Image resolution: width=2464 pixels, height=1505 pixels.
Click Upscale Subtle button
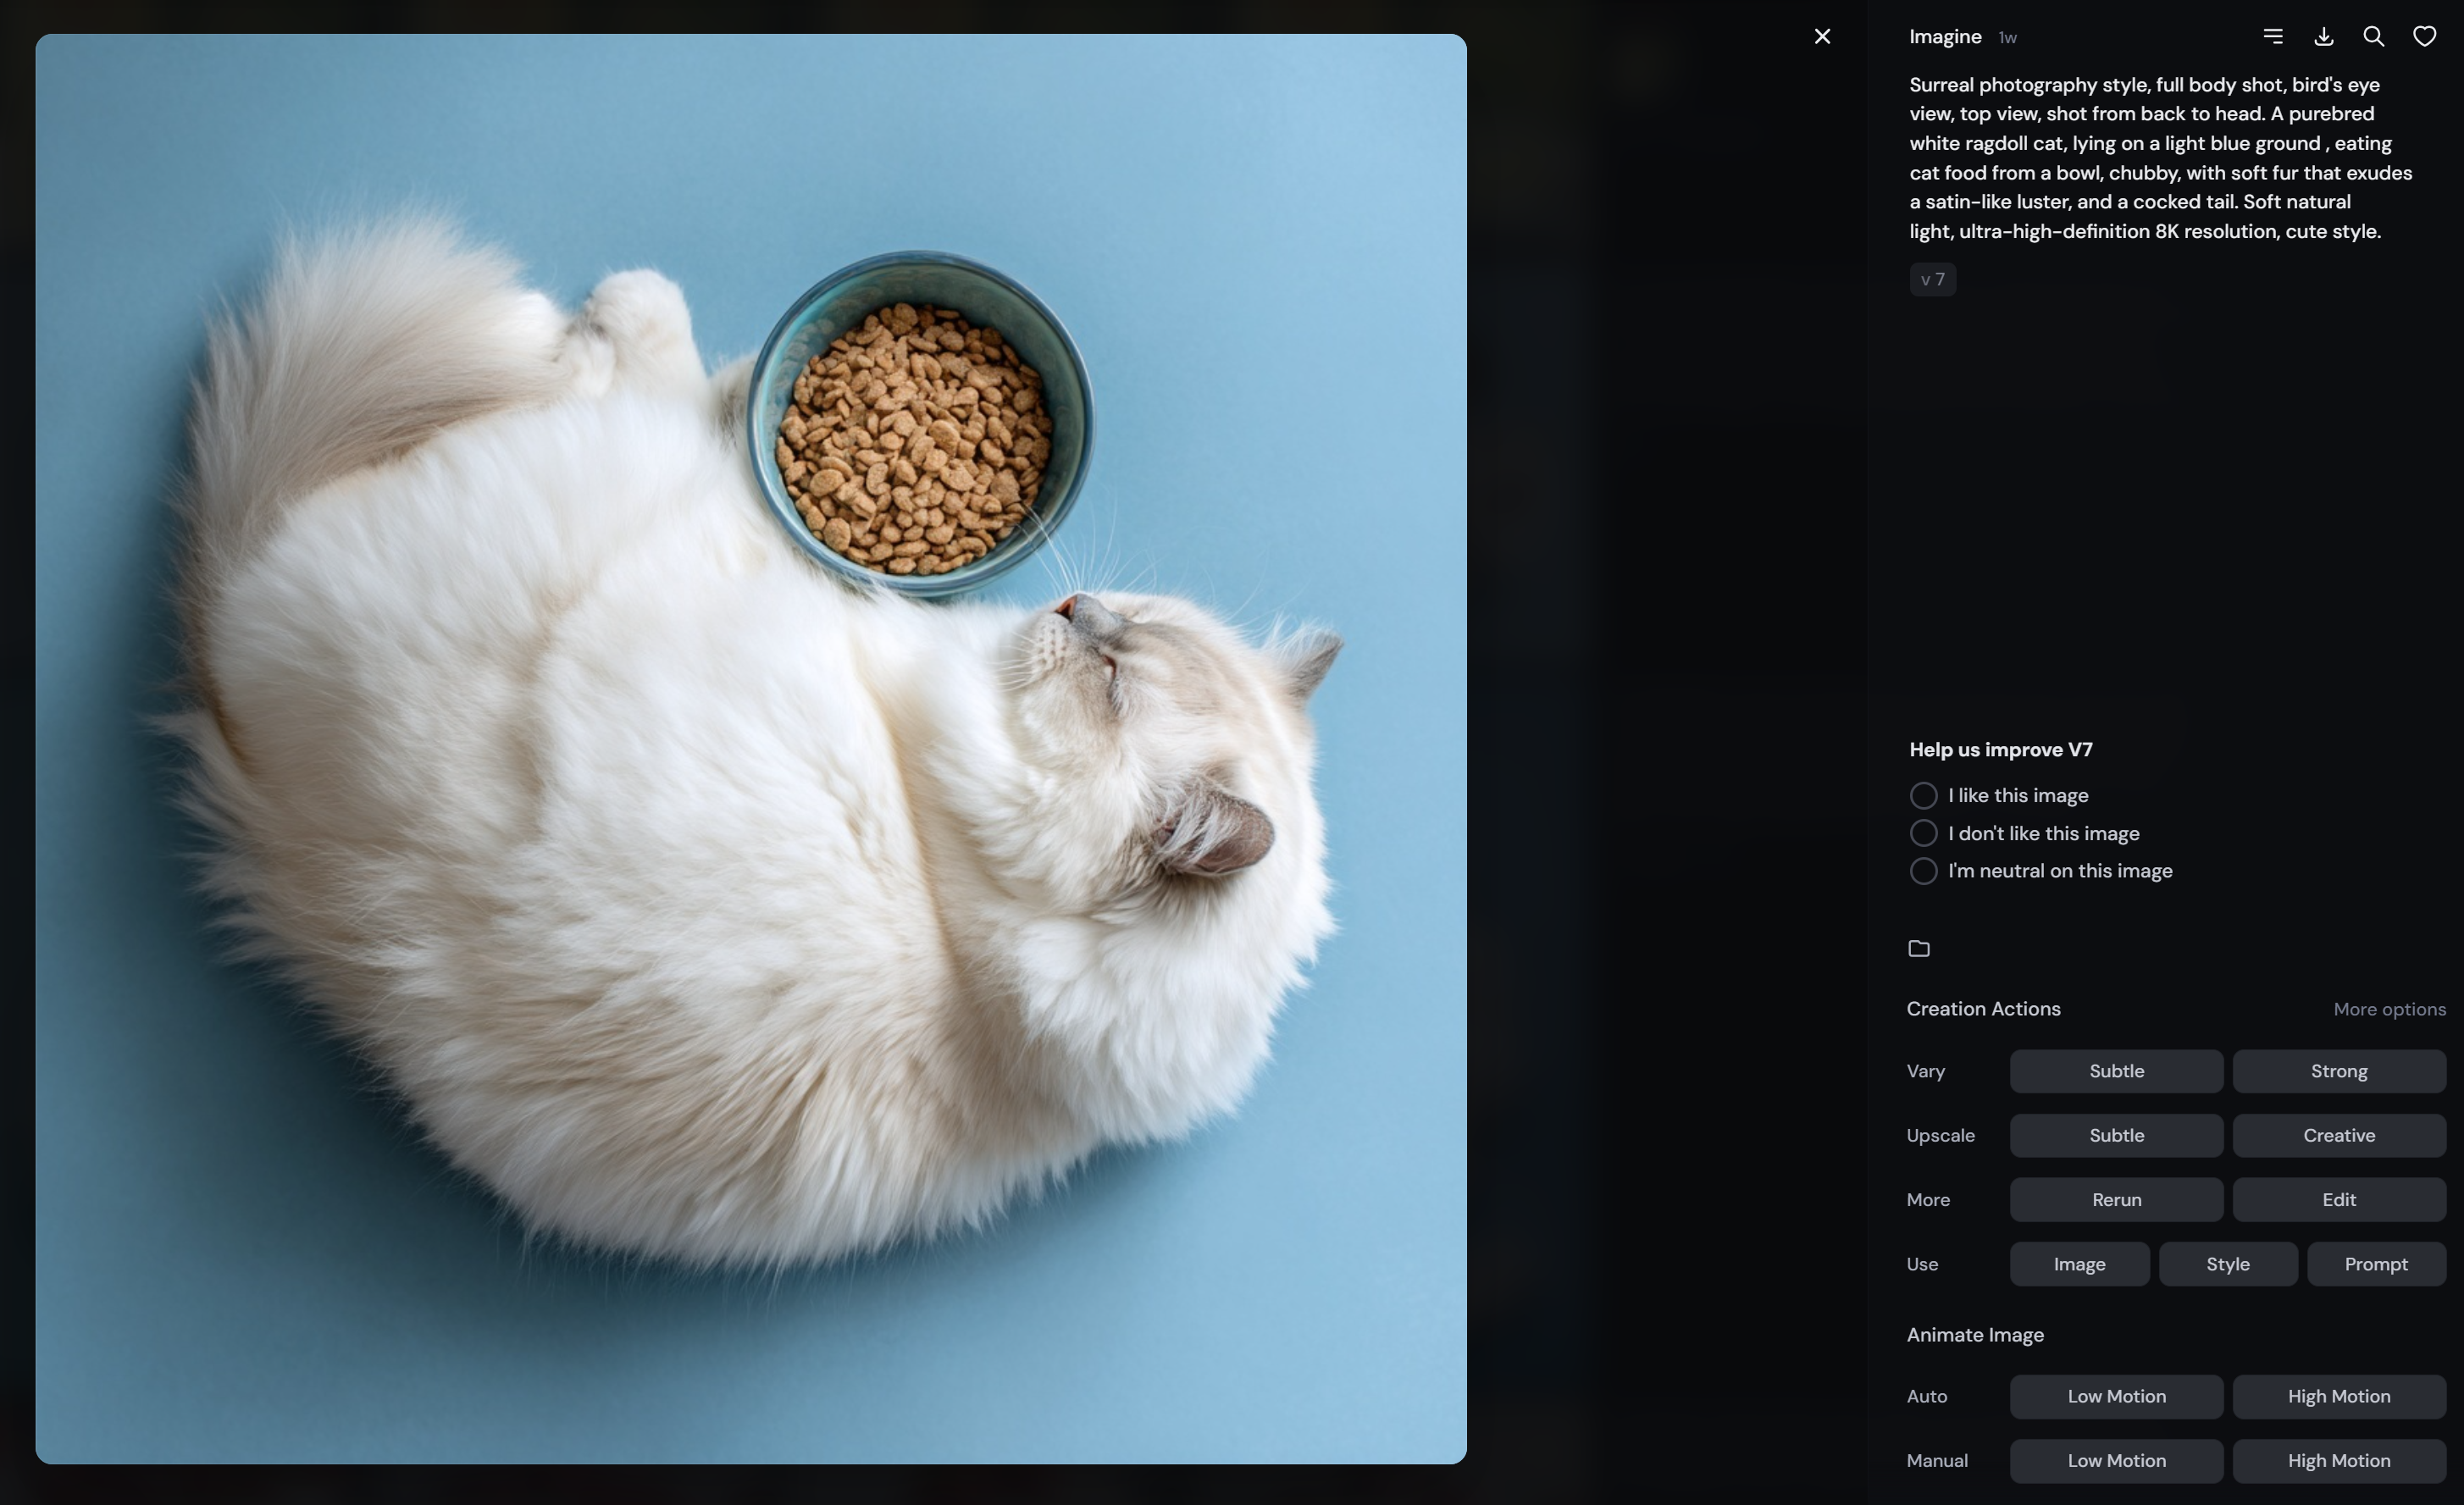[x=2116, y=1135]
